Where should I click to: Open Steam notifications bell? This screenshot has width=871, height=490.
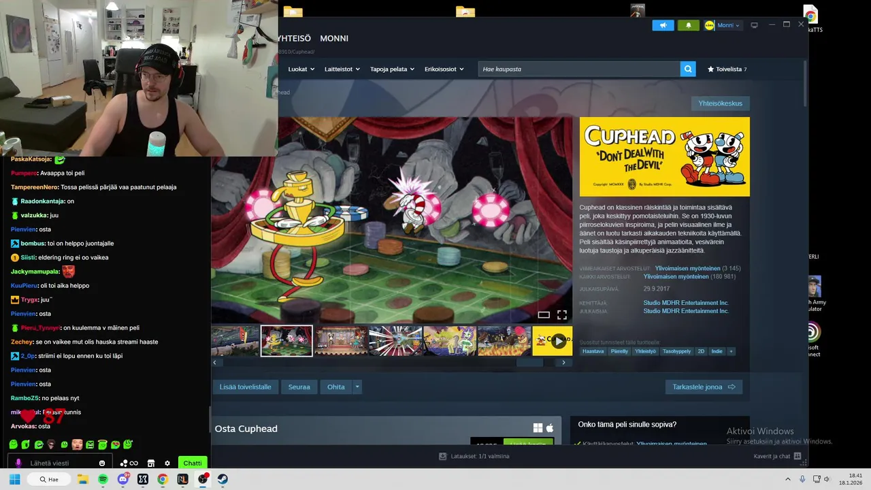[688, 25]
